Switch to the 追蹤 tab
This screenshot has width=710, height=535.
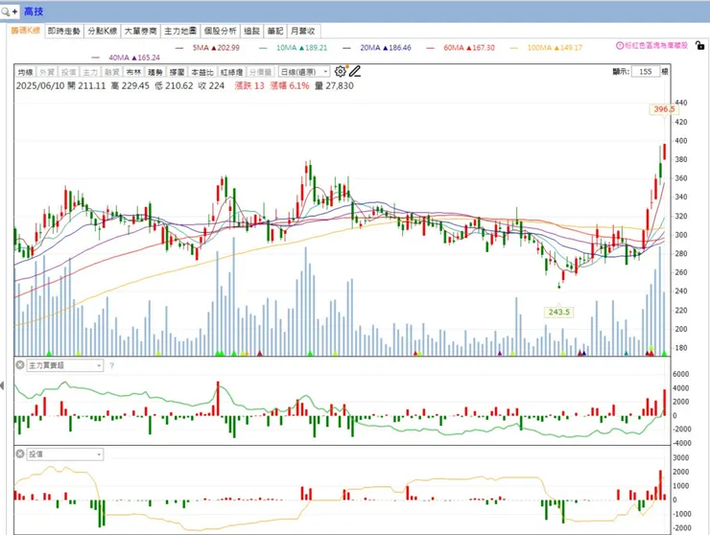point(251,31)
